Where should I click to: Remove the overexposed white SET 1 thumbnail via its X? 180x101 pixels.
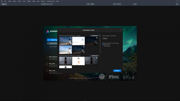[x=84, y=38]
